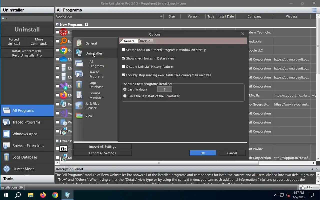320x200 pixels.
Task: Open taskbar search magnifier
Action: coord(18,195)
